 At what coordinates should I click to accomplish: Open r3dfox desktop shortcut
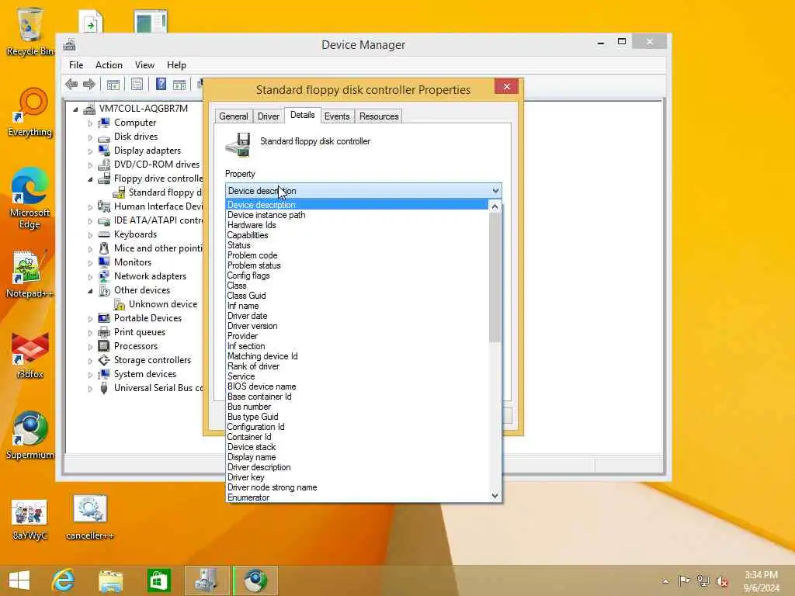pyautogui.click(x=30, y=355)
